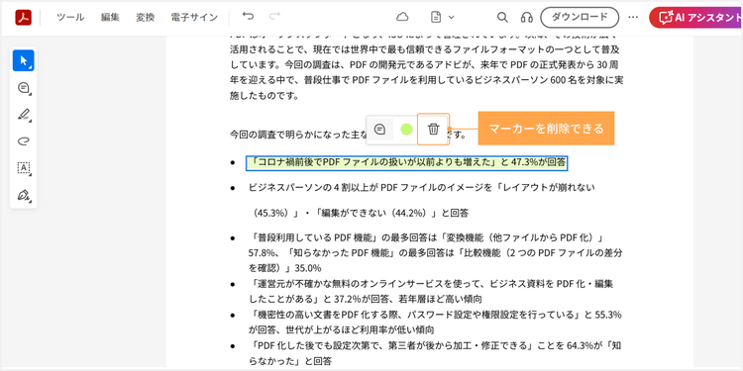Select the comment bubble tool in sidebar

click(23, 88)
